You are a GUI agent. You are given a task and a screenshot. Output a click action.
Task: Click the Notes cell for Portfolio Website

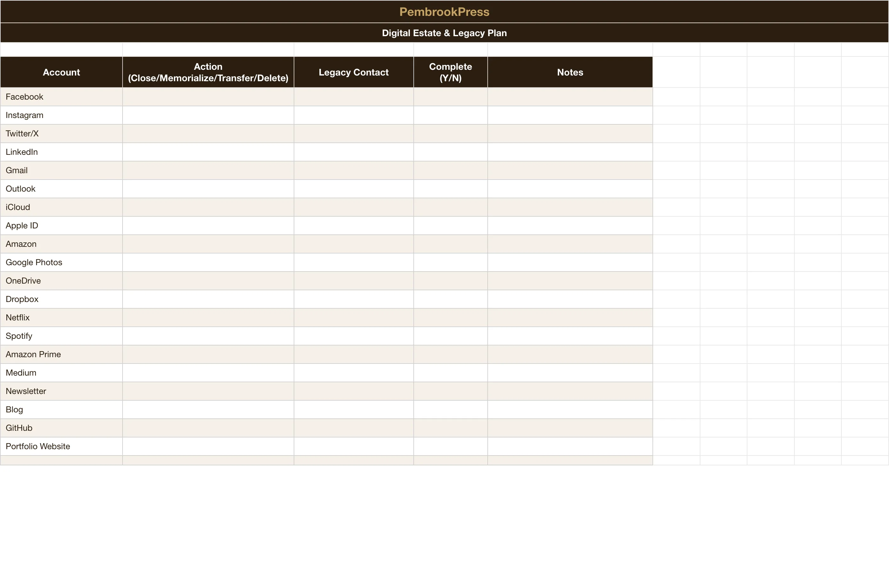(x=570, y=446)
